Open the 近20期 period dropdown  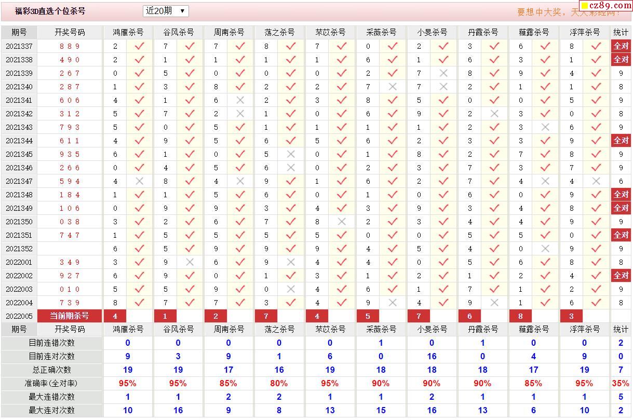click(165, 11)
